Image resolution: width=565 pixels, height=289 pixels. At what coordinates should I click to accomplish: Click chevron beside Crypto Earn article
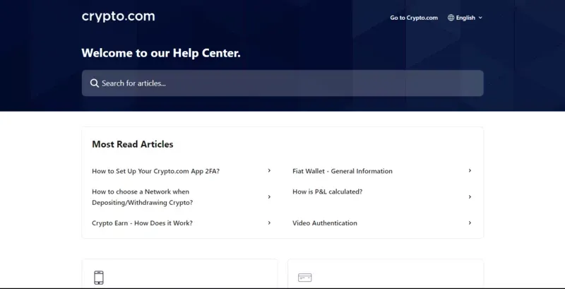point(269,223)
